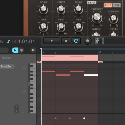Stop playback with the Stop button
125x125 pixels.
point(66,41)
